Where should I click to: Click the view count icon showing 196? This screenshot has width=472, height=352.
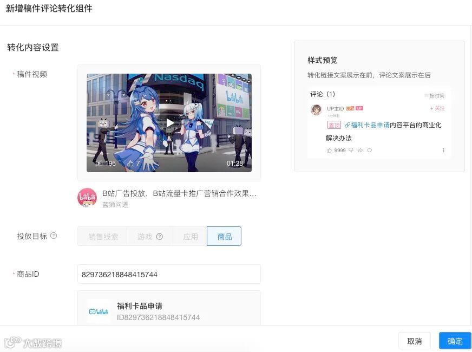(99, 163)
